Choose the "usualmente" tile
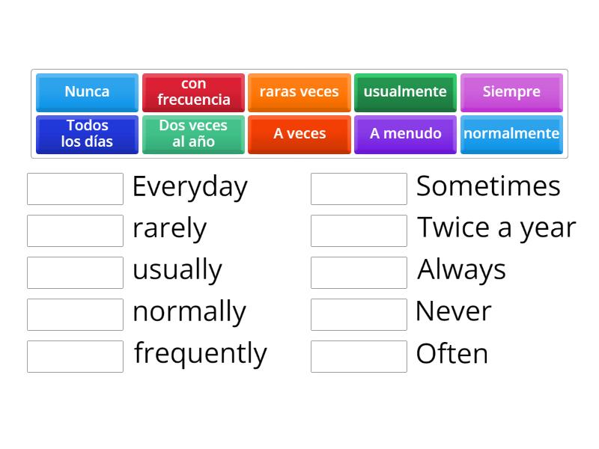The image size is (599, 449). coord(405,92)
